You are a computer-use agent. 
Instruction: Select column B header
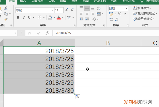pos(108,43)
